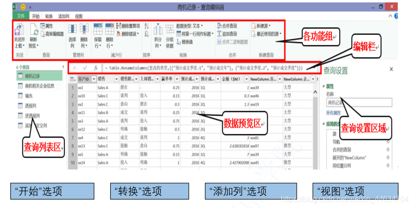The image size is (413, 208).
Task: Open filter dropdown for NewColumn.客 column
Action: [280, 79]
